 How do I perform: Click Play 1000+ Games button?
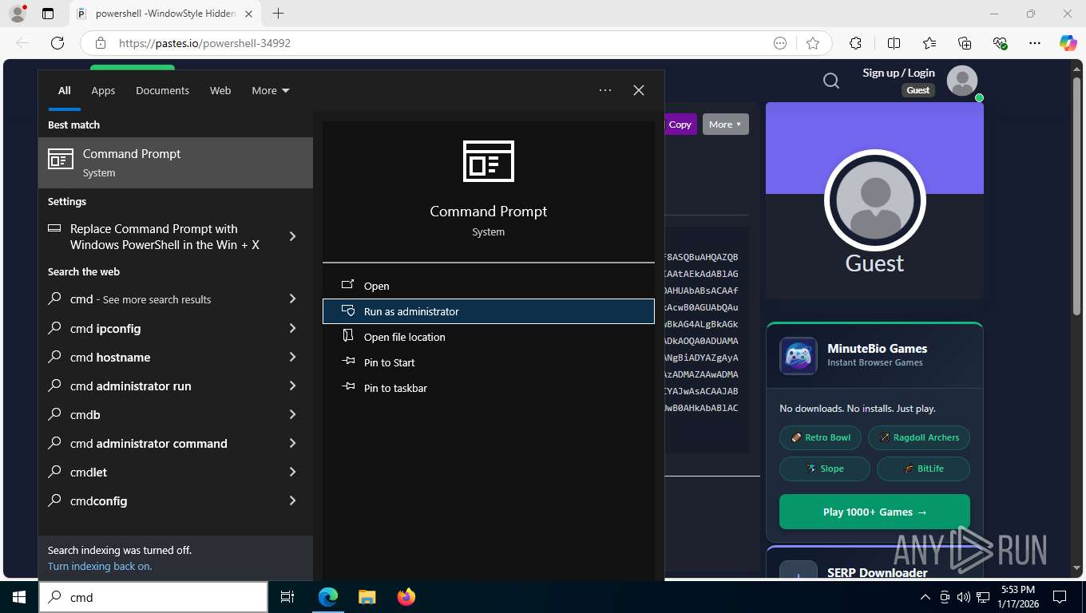tap(874, 512)
